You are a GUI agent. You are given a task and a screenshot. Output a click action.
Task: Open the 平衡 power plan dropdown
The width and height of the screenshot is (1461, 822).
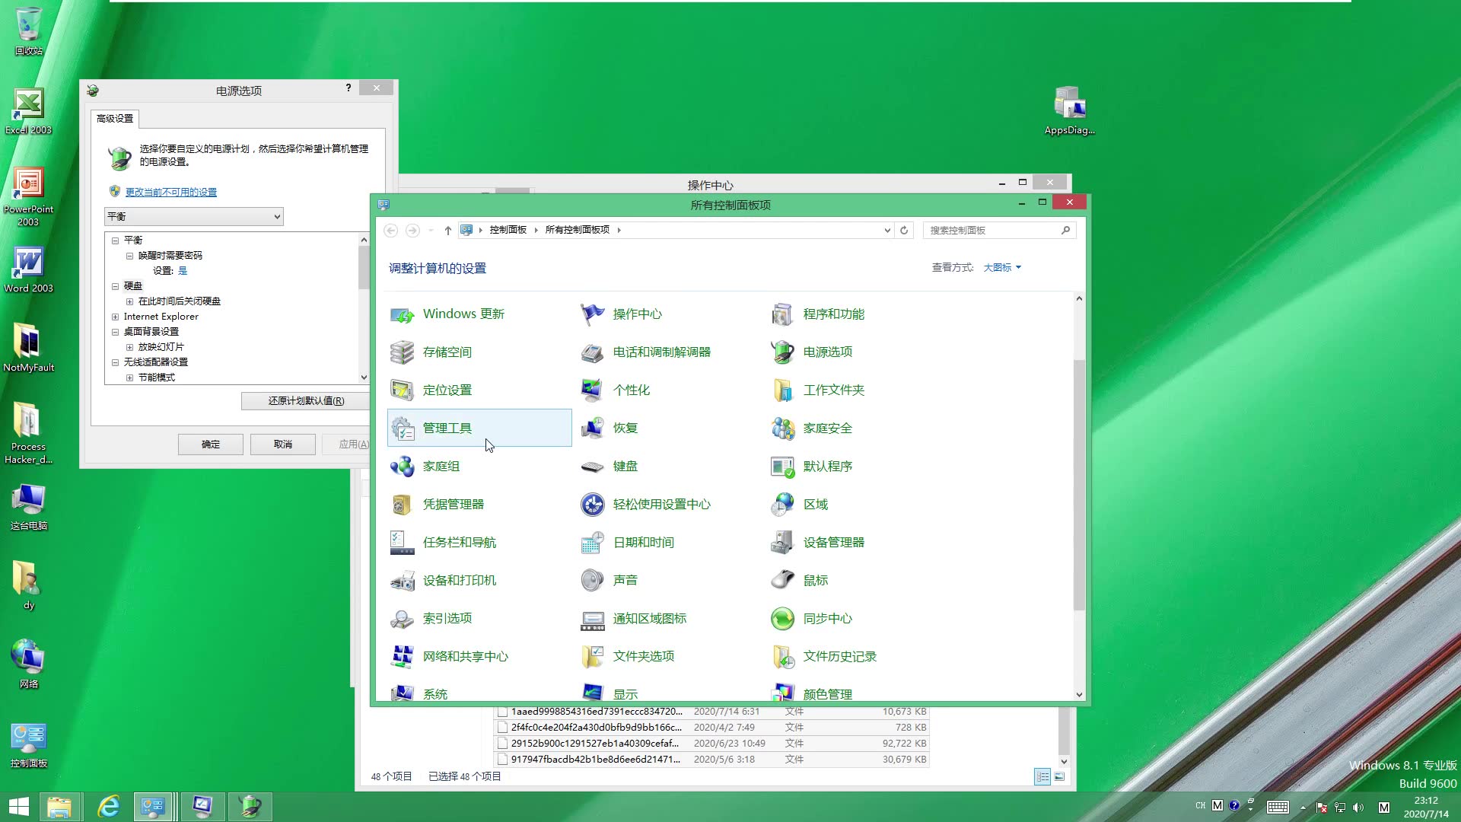pyautogui.click(x=193, y=216)
